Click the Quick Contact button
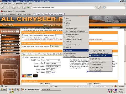 (x=10, y=31)
